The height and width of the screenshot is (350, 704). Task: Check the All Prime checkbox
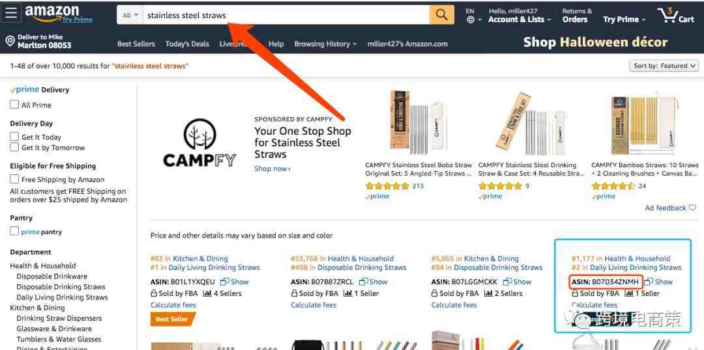coord(14,105)
